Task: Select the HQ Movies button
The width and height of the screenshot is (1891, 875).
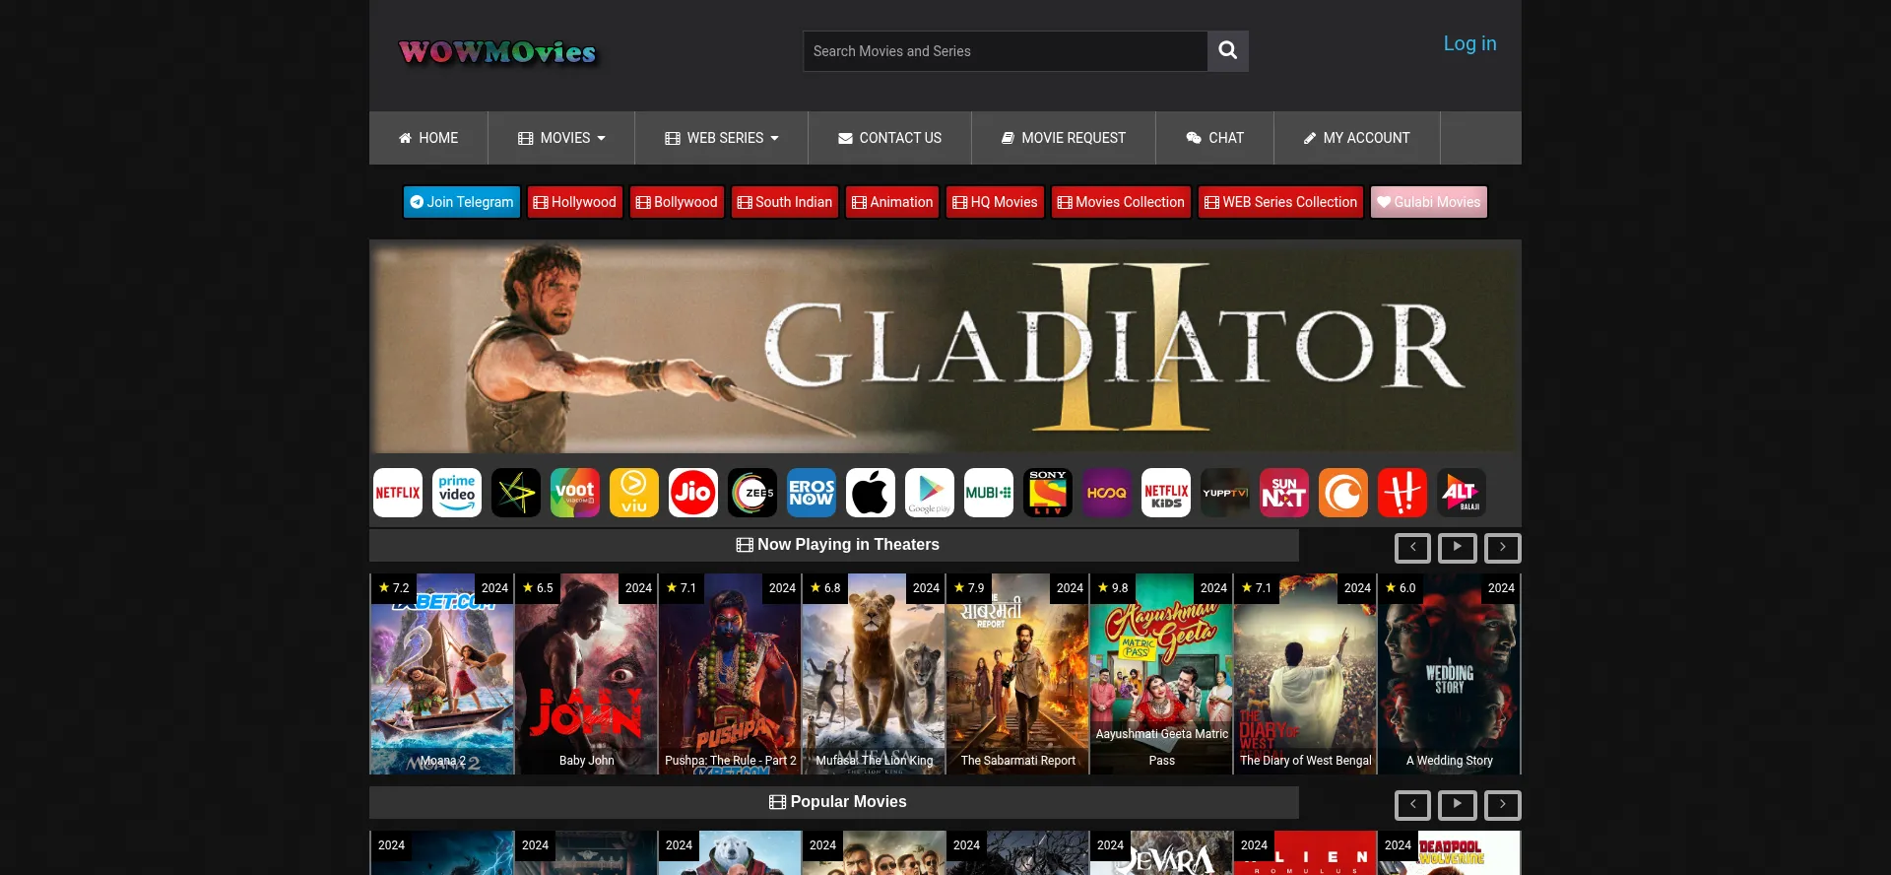Action: [996, 202]
